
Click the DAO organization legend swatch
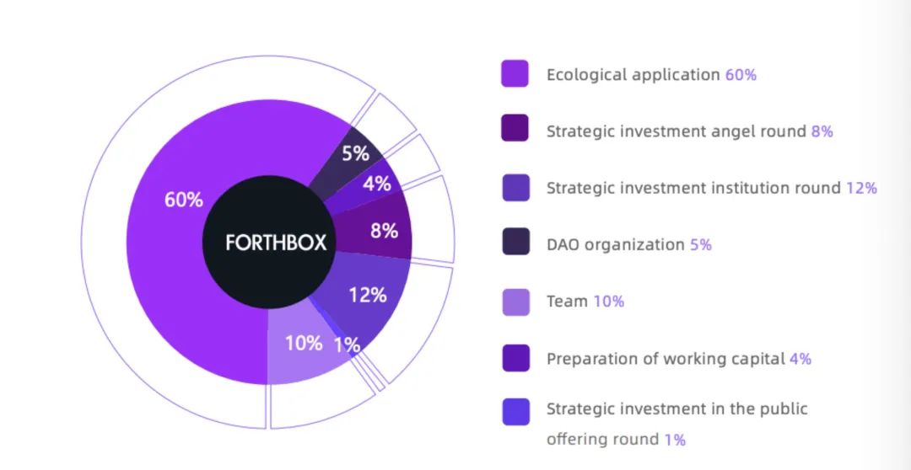(x=515, y=243)
